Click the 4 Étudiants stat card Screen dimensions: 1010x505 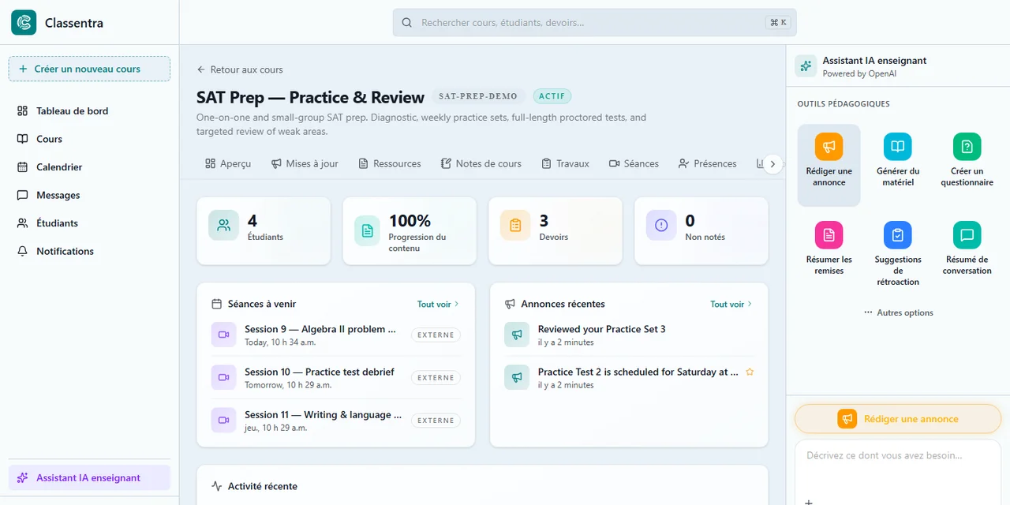pyautogui.click(x=264, y=230)
